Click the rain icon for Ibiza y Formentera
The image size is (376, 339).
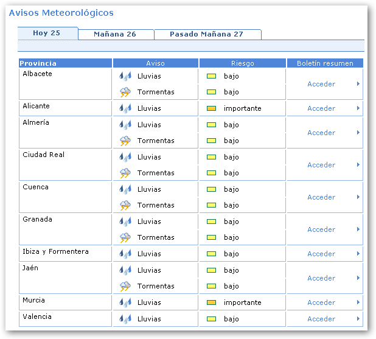point(125,254)
